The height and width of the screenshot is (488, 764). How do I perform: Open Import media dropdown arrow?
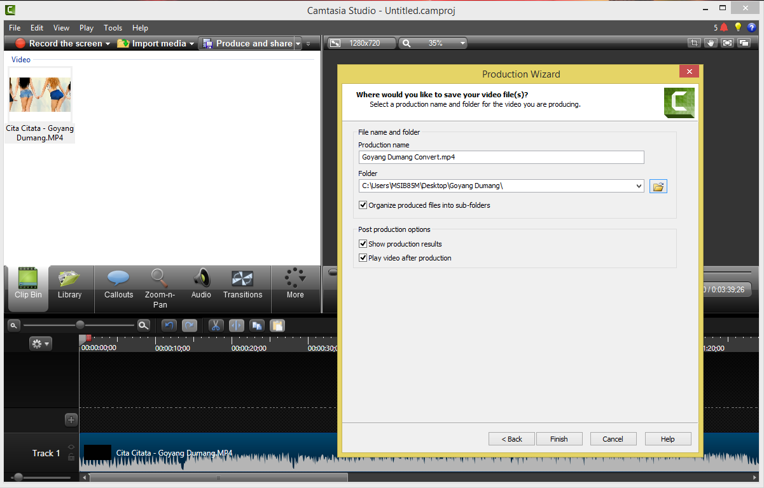pos(191,44)
